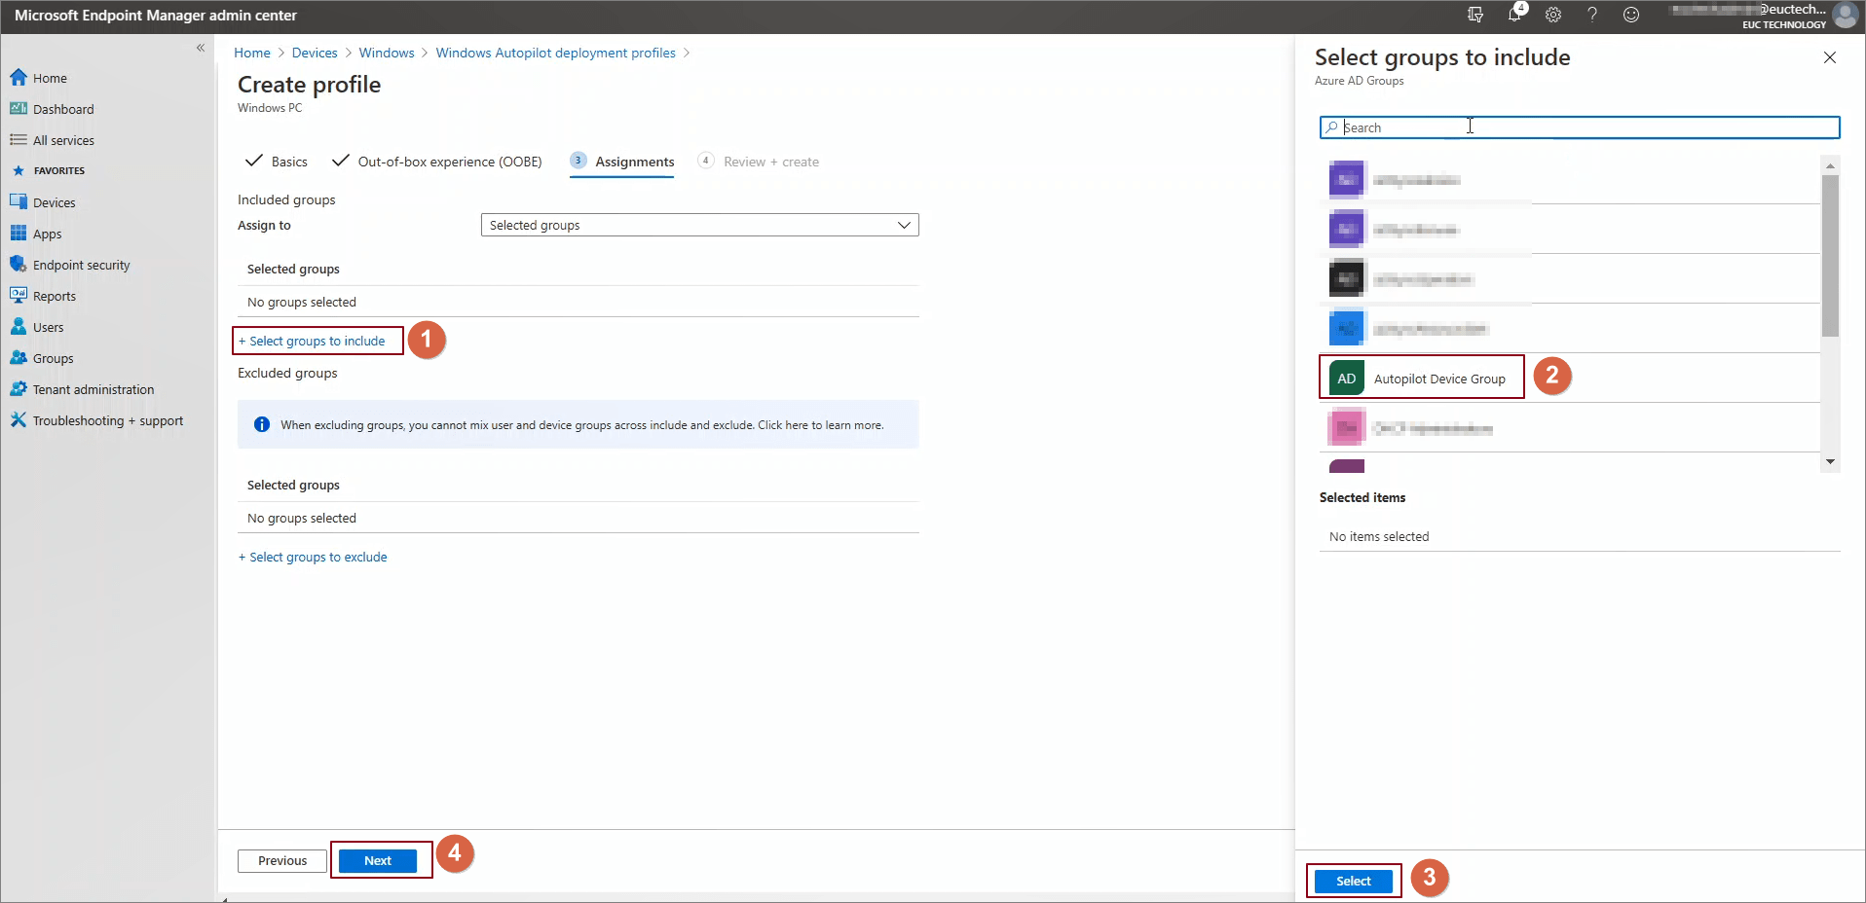Go to the Basics step tab

(277, 162)
